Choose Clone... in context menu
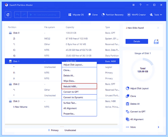 (79, 70)
